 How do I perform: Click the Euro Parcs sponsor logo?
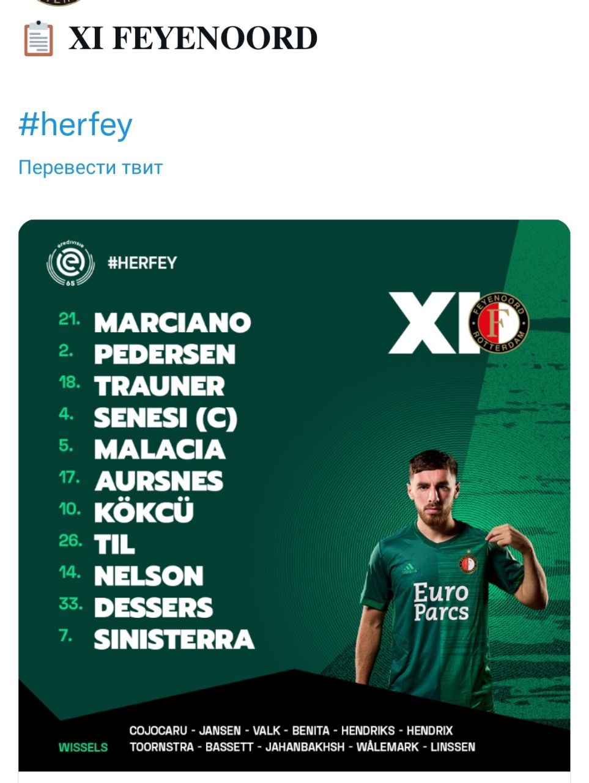click(x=441, y=602)
